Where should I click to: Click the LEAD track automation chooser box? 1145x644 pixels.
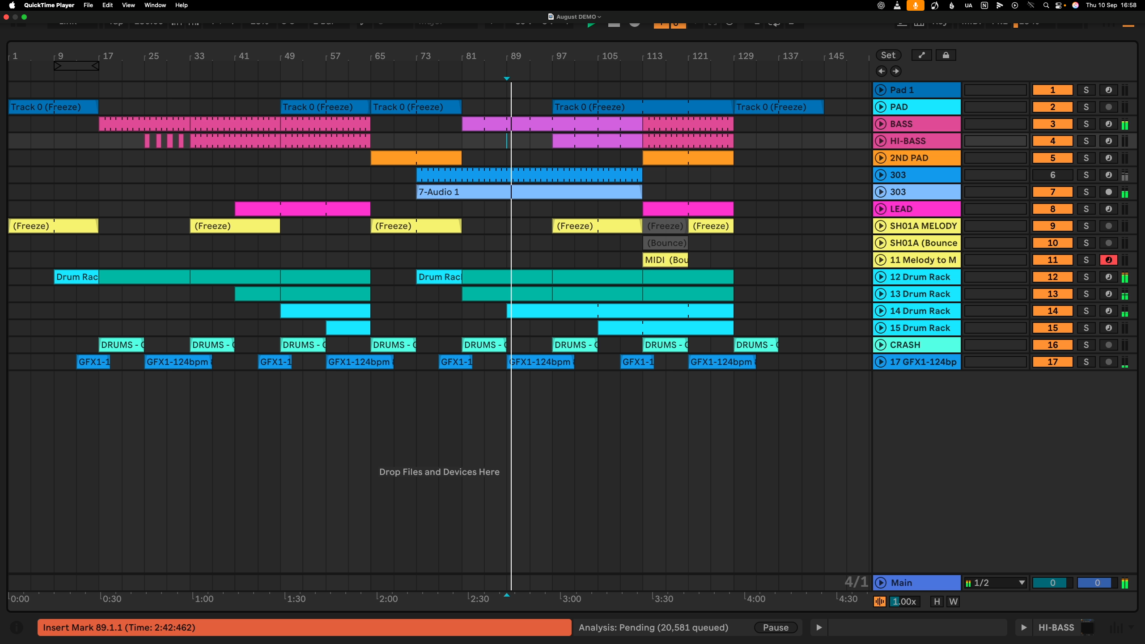point(995,209)
